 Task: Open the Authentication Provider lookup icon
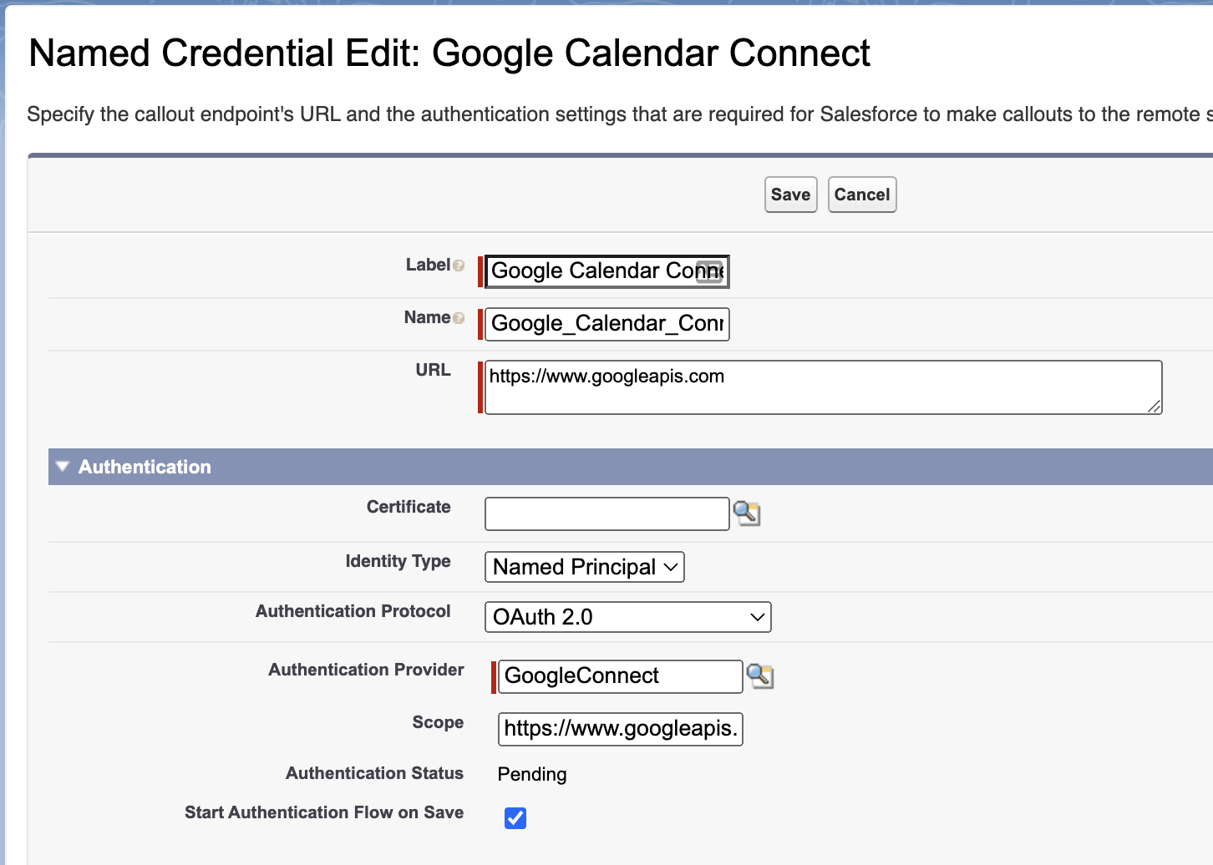point(761,676)
